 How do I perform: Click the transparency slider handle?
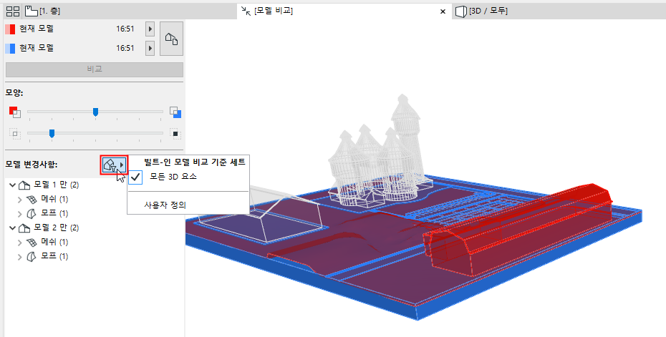(x=52, y=134)
